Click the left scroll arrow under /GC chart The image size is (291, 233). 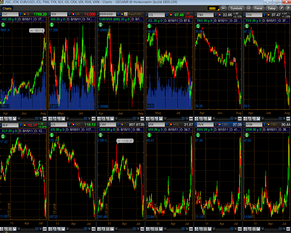tap(19, 119)
